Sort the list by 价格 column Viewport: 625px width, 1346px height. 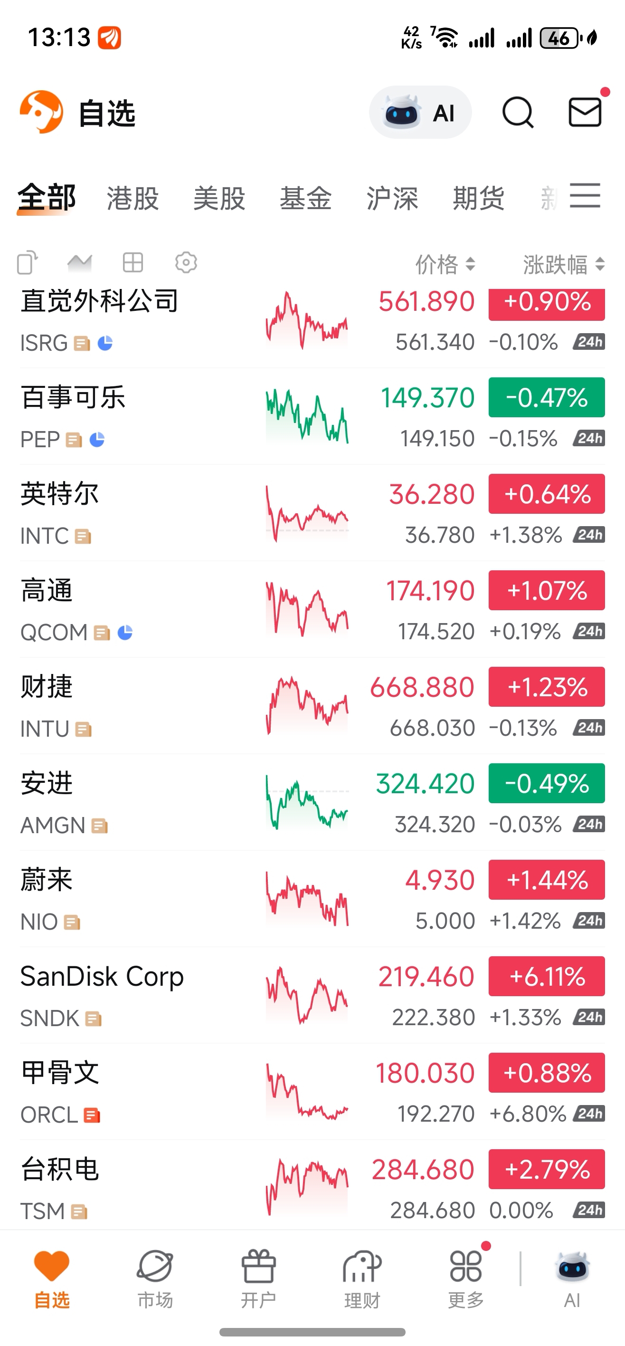coord(445,264)
